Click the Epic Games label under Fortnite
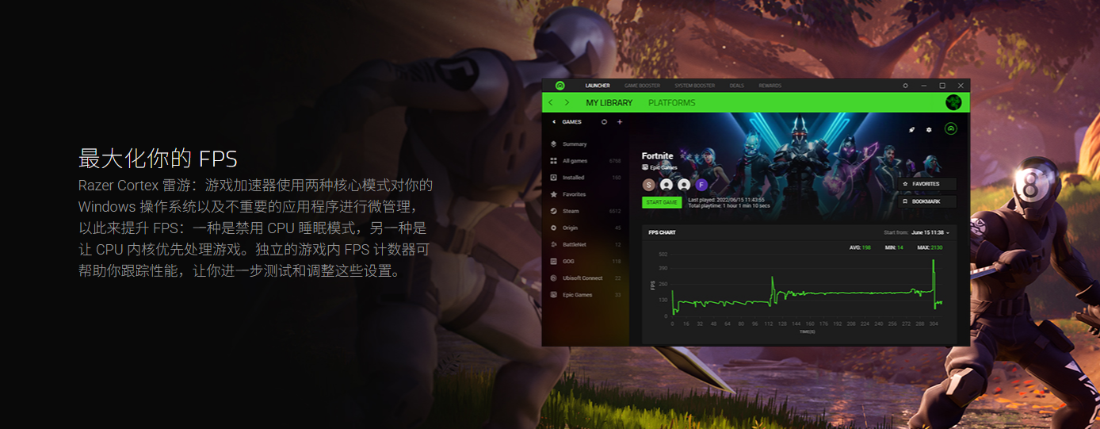The width and height of the screenshot is (1100, 429). click(663, 167)
